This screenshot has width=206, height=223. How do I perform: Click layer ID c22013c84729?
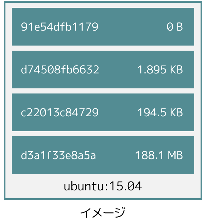click(60, 113)
